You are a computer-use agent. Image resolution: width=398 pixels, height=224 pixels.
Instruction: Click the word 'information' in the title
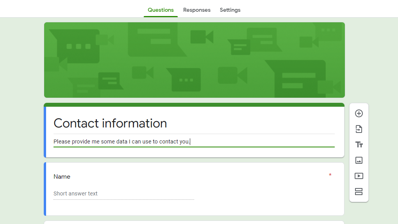point(134,123)
